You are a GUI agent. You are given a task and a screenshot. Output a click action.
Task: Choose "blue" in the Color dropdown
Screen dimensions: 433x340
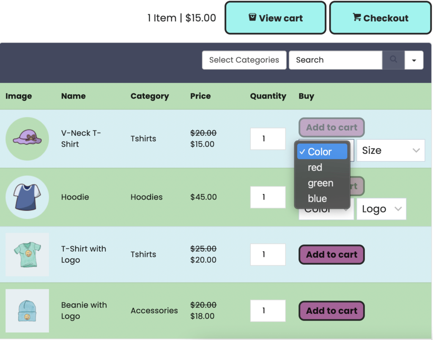coord(317,198)
